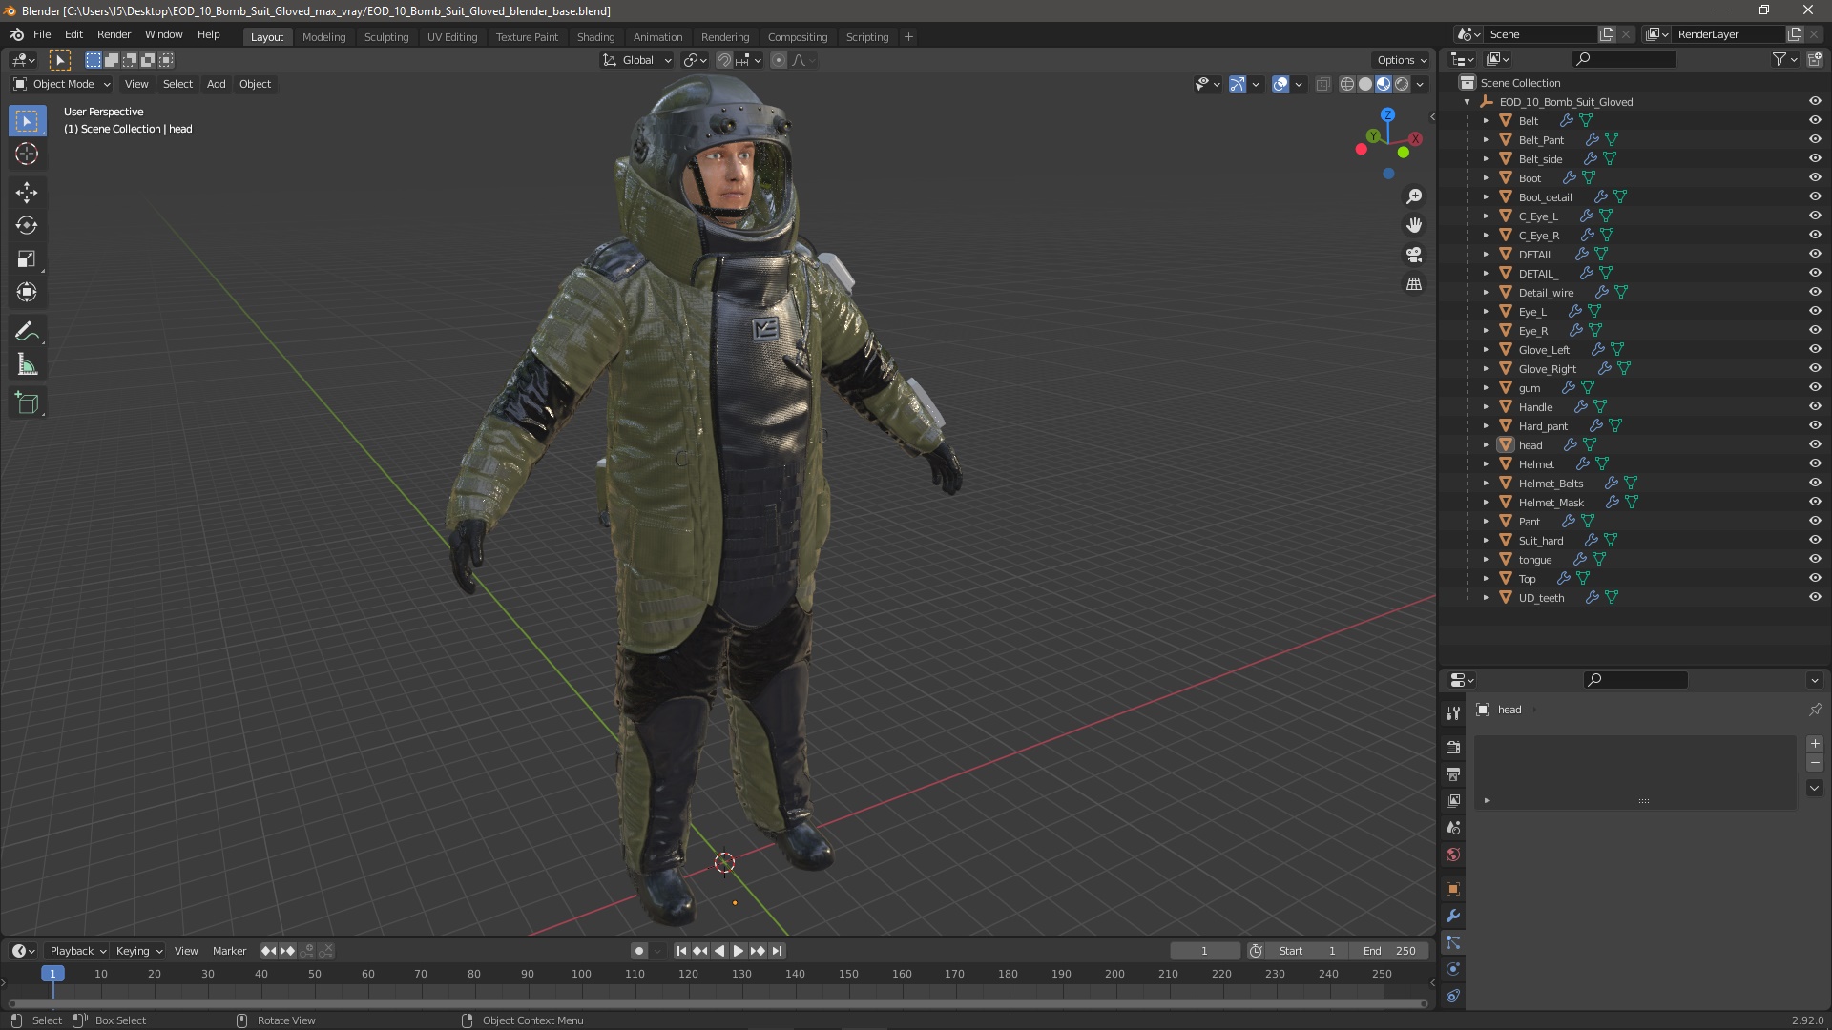Image resolution: width=1832 pixels, height=1030 pixels.
Task: Collapse the EOD_10_Bomb_Suit_Gloved armature
Action: click(1467, 102)
